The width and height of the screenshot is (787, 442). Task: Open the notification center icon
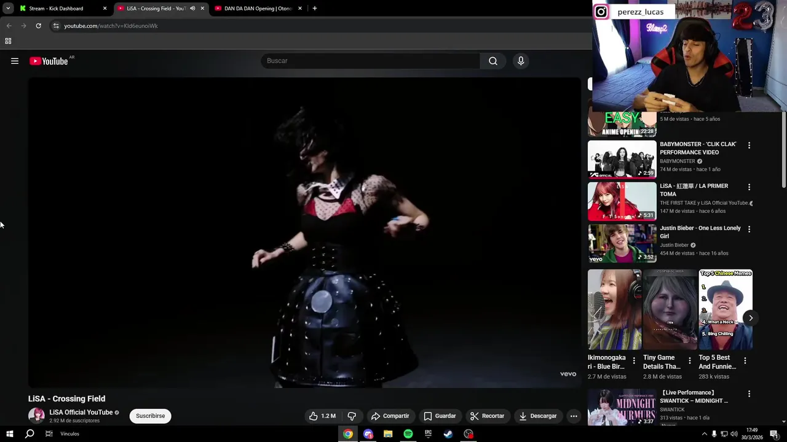pos(774,434)
